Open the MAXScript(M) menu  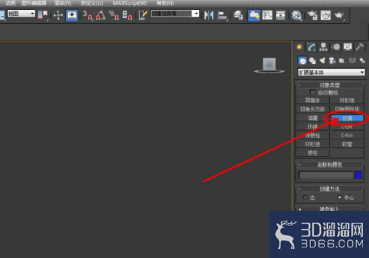coord(130,3)
